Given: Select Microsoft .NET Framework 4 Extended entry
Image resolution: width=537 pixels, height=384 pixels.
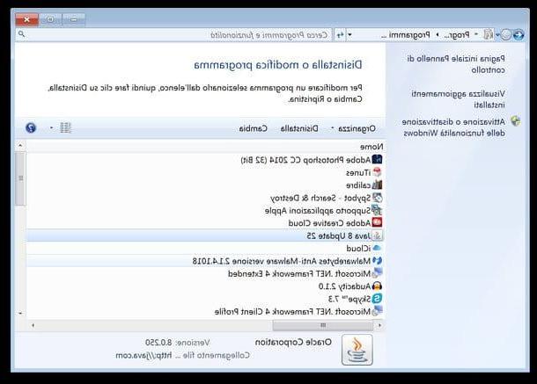Looking at the screenshot, I should coord(299,273).
